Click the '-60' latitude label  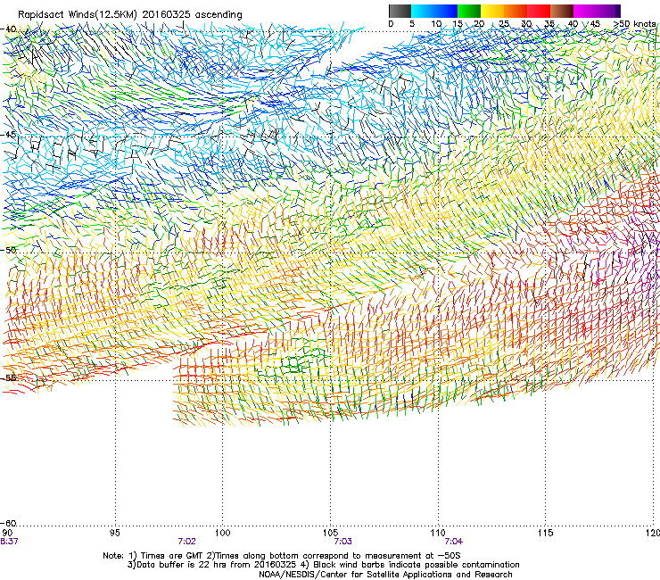(8, 523)
